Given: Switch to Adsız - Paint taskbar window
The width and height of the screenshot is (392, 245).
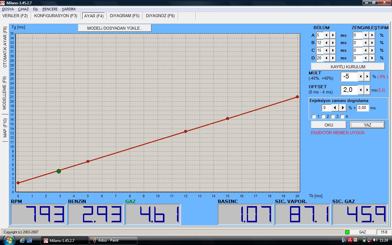Looking at the screenshot, I should point(113,240).
